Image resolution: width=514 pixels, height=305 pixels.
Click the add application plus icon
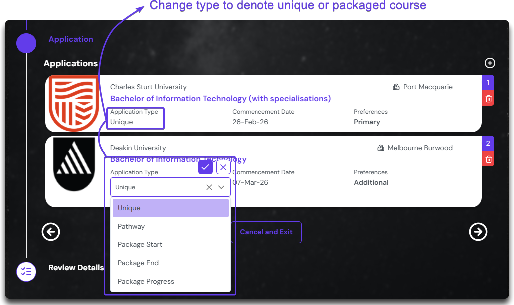(x=490, y=63)
